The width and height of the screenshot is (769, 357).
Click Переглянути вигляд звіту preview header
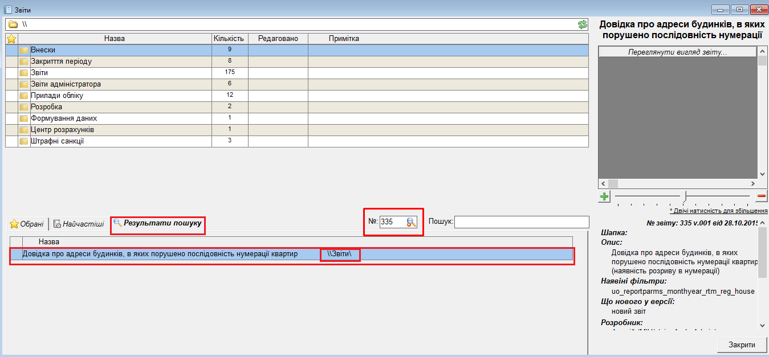(x=677, y=52)
